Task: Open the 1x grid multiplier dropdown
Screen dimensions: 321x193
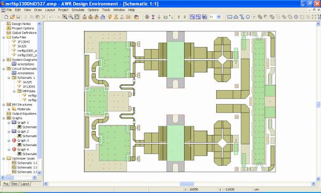Action: pyautogui.click(x=219, y=17)
